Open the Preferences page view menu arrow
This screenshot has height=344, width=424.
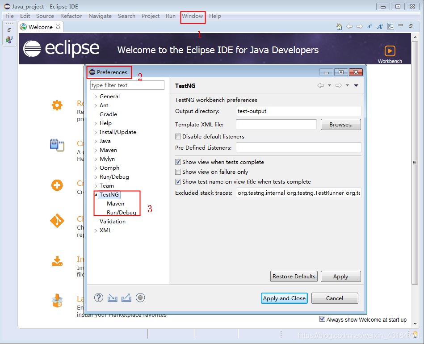tap(356, 85)
